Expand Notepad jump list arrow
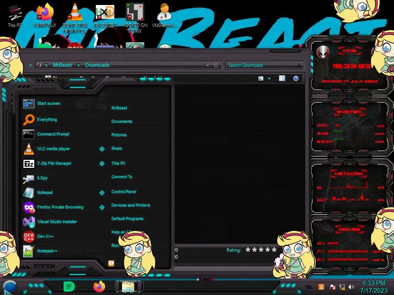The height and width of the screenshot is (295, 394). pyautogui.click(x=102, y=193)
